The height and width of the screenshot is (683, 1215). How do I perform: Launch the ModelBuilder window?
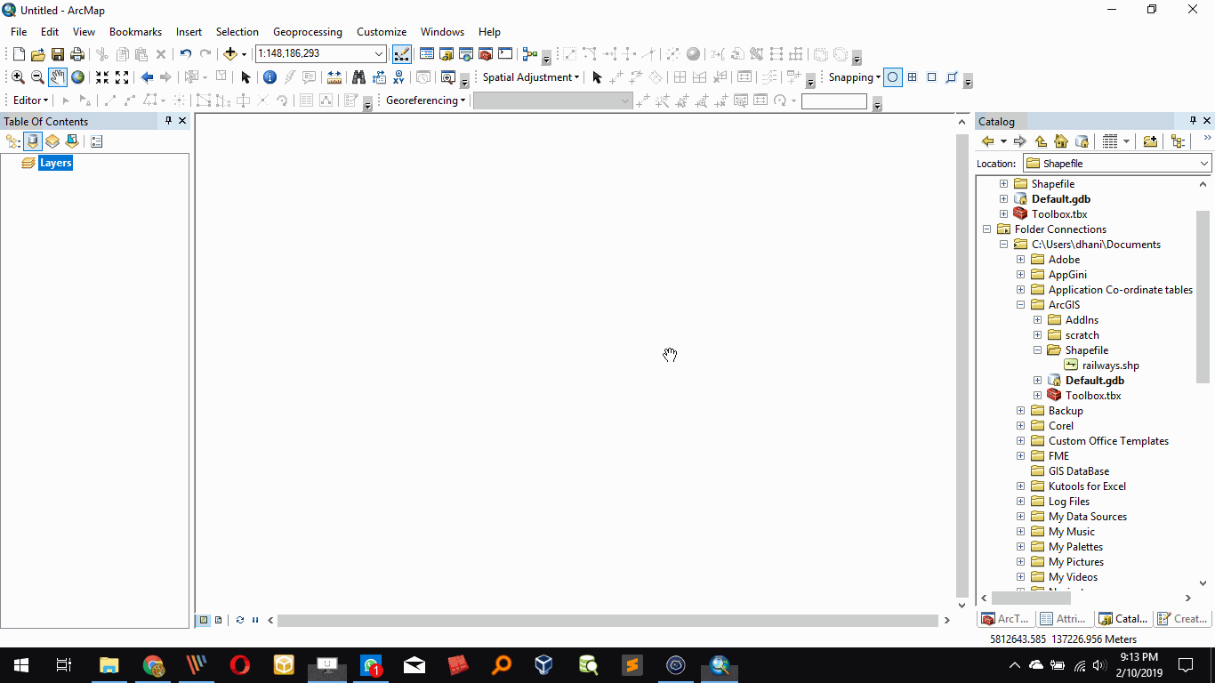pos(530,54)
